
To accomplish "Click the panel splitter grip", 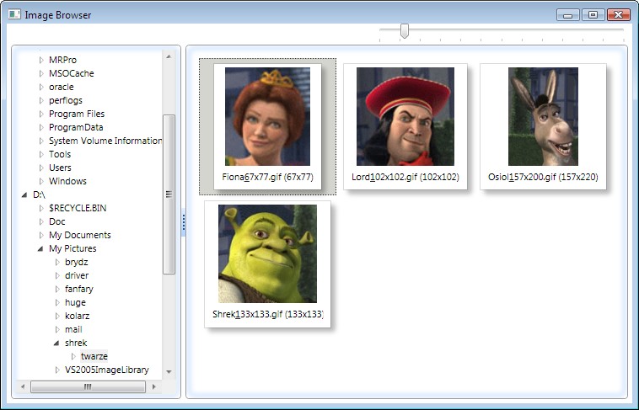I will click(184, 222).
